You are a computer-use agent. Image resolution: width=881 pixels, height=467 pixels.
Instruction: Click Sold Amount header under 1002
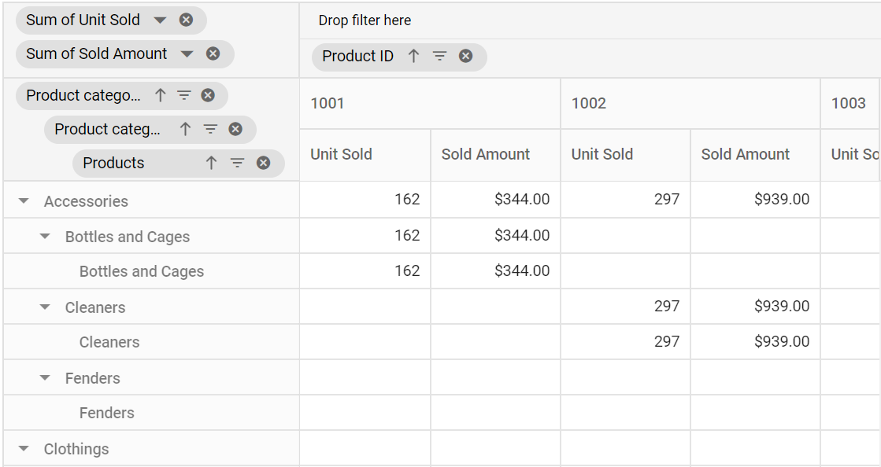pos(756,154)
